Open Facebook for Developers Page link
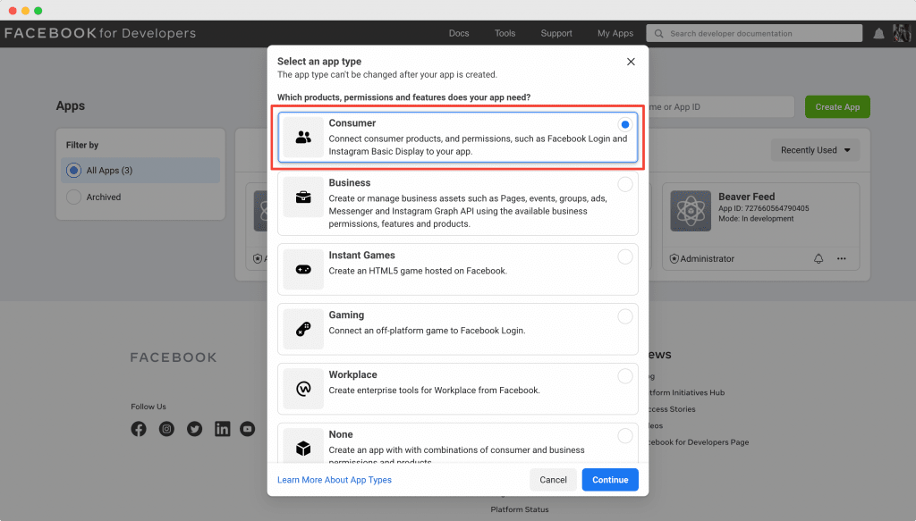The image size is (916, 521). tap(698, 442)
